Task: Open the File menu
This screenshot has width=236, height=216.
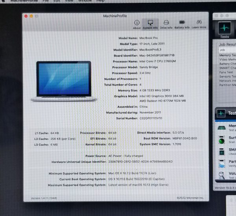Action: 46,1
